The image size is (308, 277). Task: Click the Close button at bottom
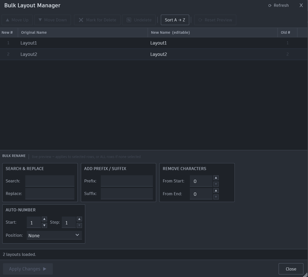[291, 269]
